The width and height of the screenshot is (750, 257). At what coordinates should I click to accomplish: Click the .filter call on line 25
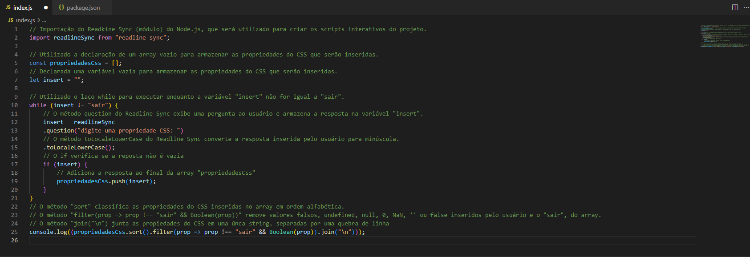pos(161,232)
